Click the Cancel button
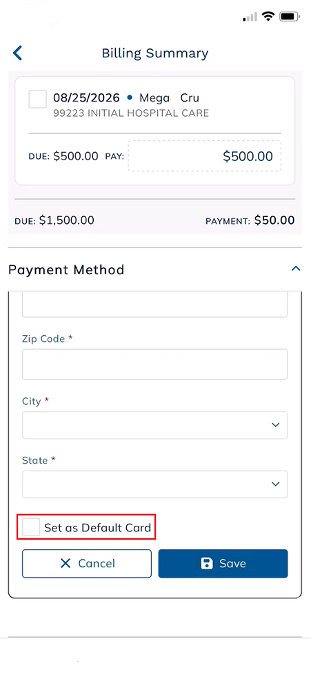Screen dimensions: 311x673 tap(87, 564)
